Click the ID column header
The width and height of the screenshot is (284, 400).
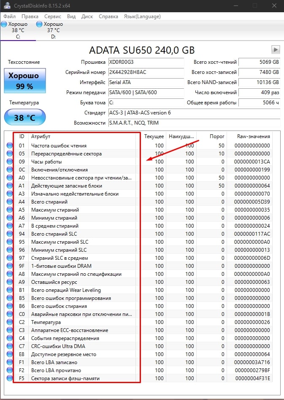(22, 136)
